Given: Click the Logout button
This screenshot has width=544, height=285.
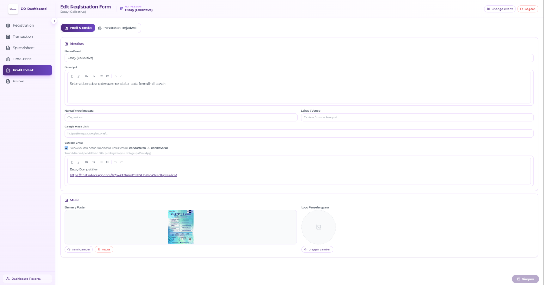Looking at the screenshot, I should click(528, 9).
